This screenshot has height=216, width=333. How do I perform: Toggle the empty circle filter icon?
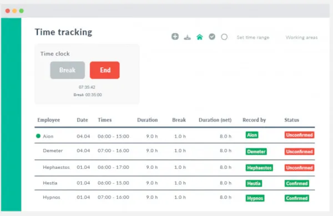[224, 37]
